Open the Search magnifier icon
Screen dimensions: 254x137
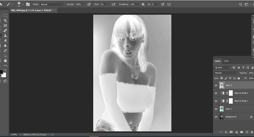tap(241, 4)
